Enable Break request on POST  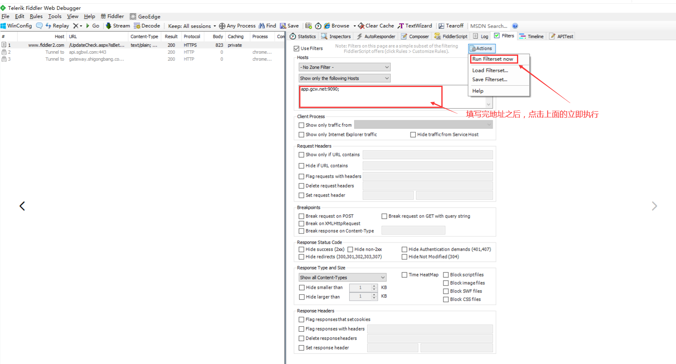301,216
